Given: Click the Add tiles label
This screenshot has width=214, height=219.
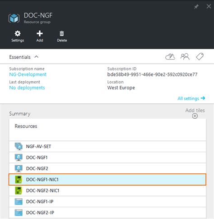Looking at the screenshot, I should [x=195, y=110].
